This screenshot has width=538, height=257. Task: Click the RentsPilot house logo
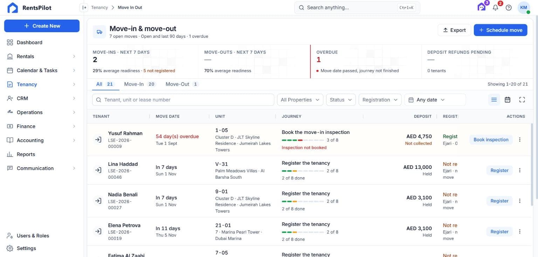coord(13,8)
